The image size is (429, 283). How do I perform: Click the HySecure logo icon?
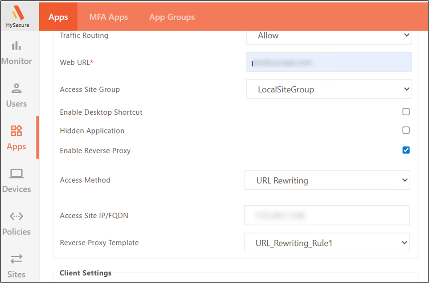[x=18, y=12]
